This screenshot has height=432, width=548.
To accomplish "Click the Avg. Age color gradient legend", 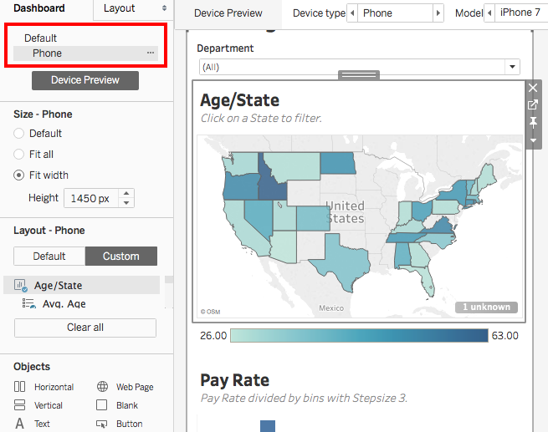I will click(x=359, y=335).
